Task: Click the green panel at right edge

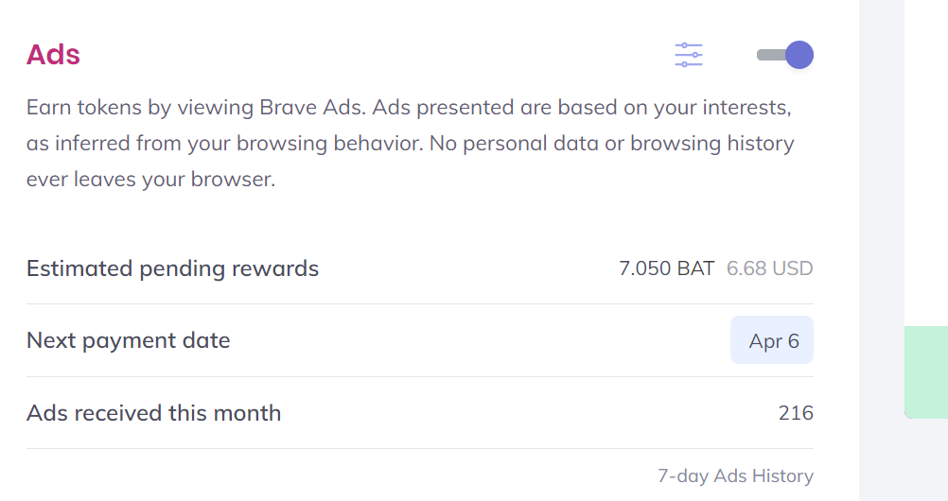Action: click(926, 372)
